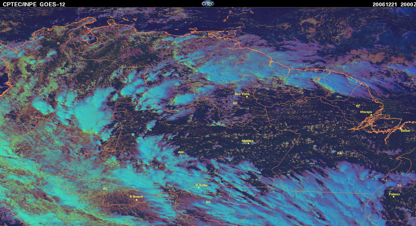Viewport: 416px width, 226px height.
Task: Click the Palmas city label
Action: click(394, 194)
